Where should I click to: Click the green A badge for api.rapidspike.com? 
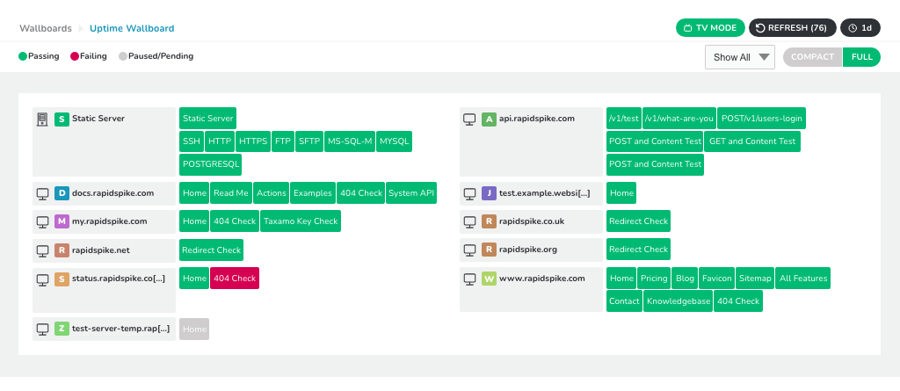pos(489,119)
